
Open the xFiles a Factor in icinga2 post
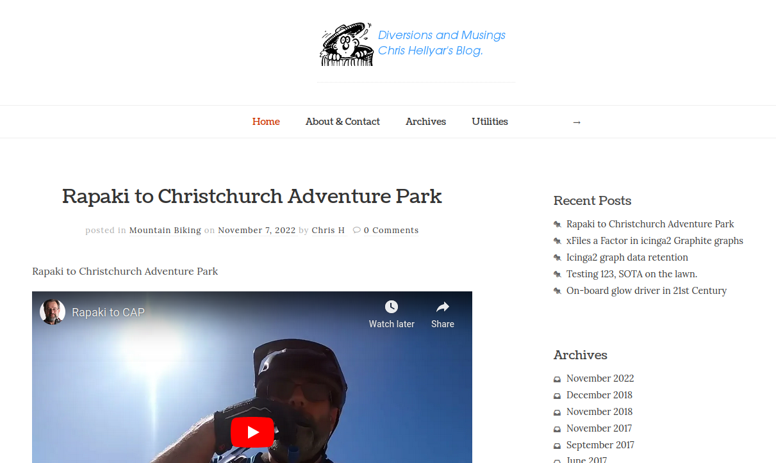click(x=655, y=241)
